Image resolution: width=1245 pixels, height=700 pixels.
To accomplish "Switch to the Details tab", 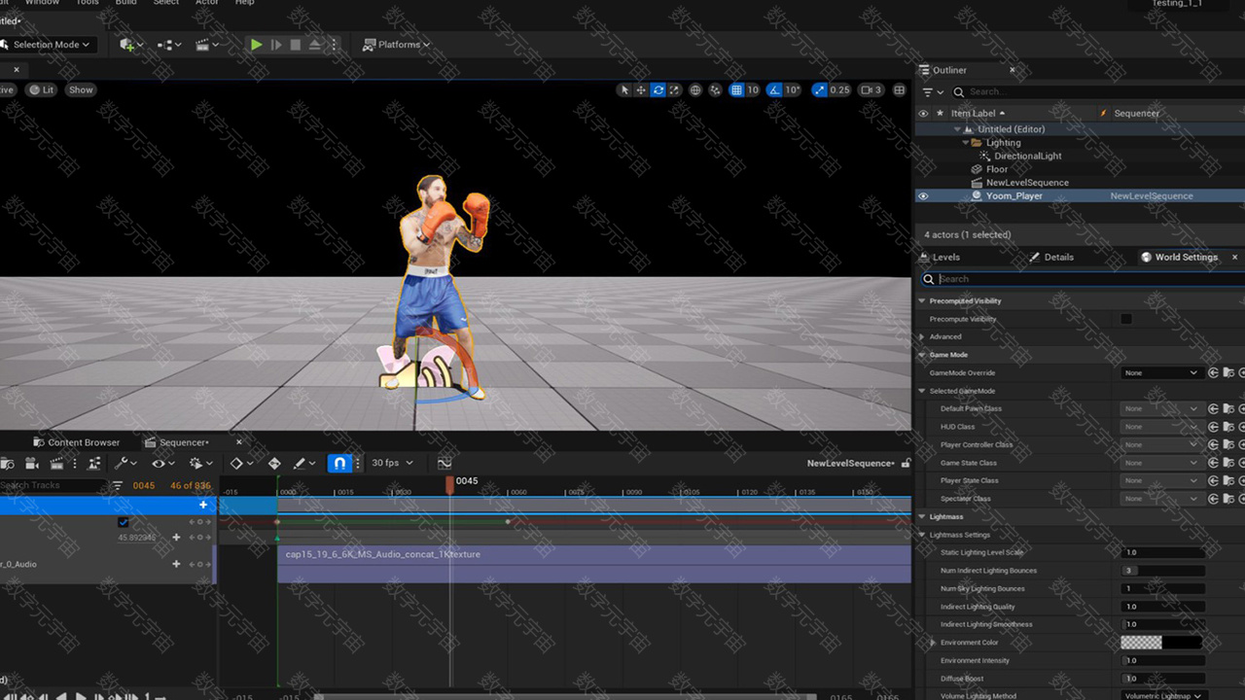I will click(1051, 257).
